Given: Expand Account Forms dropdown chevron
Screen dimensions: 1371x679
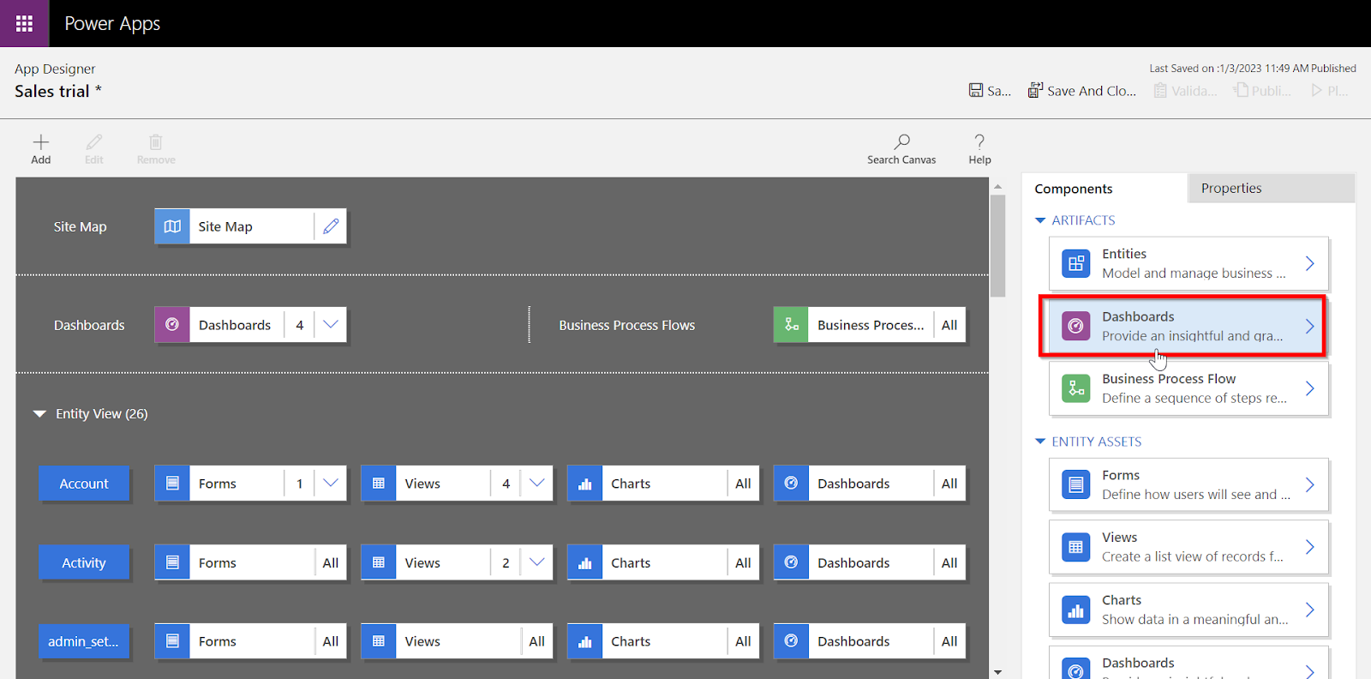Looking at the screenshot, I should click(331, 484).
